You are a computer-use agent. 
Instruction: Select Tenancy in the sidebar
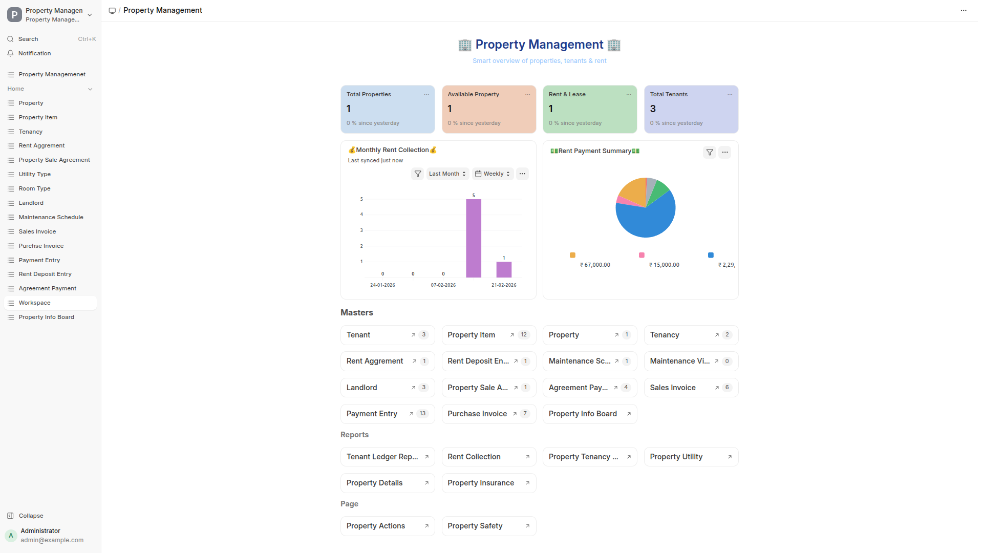click(x=50, y=132)
